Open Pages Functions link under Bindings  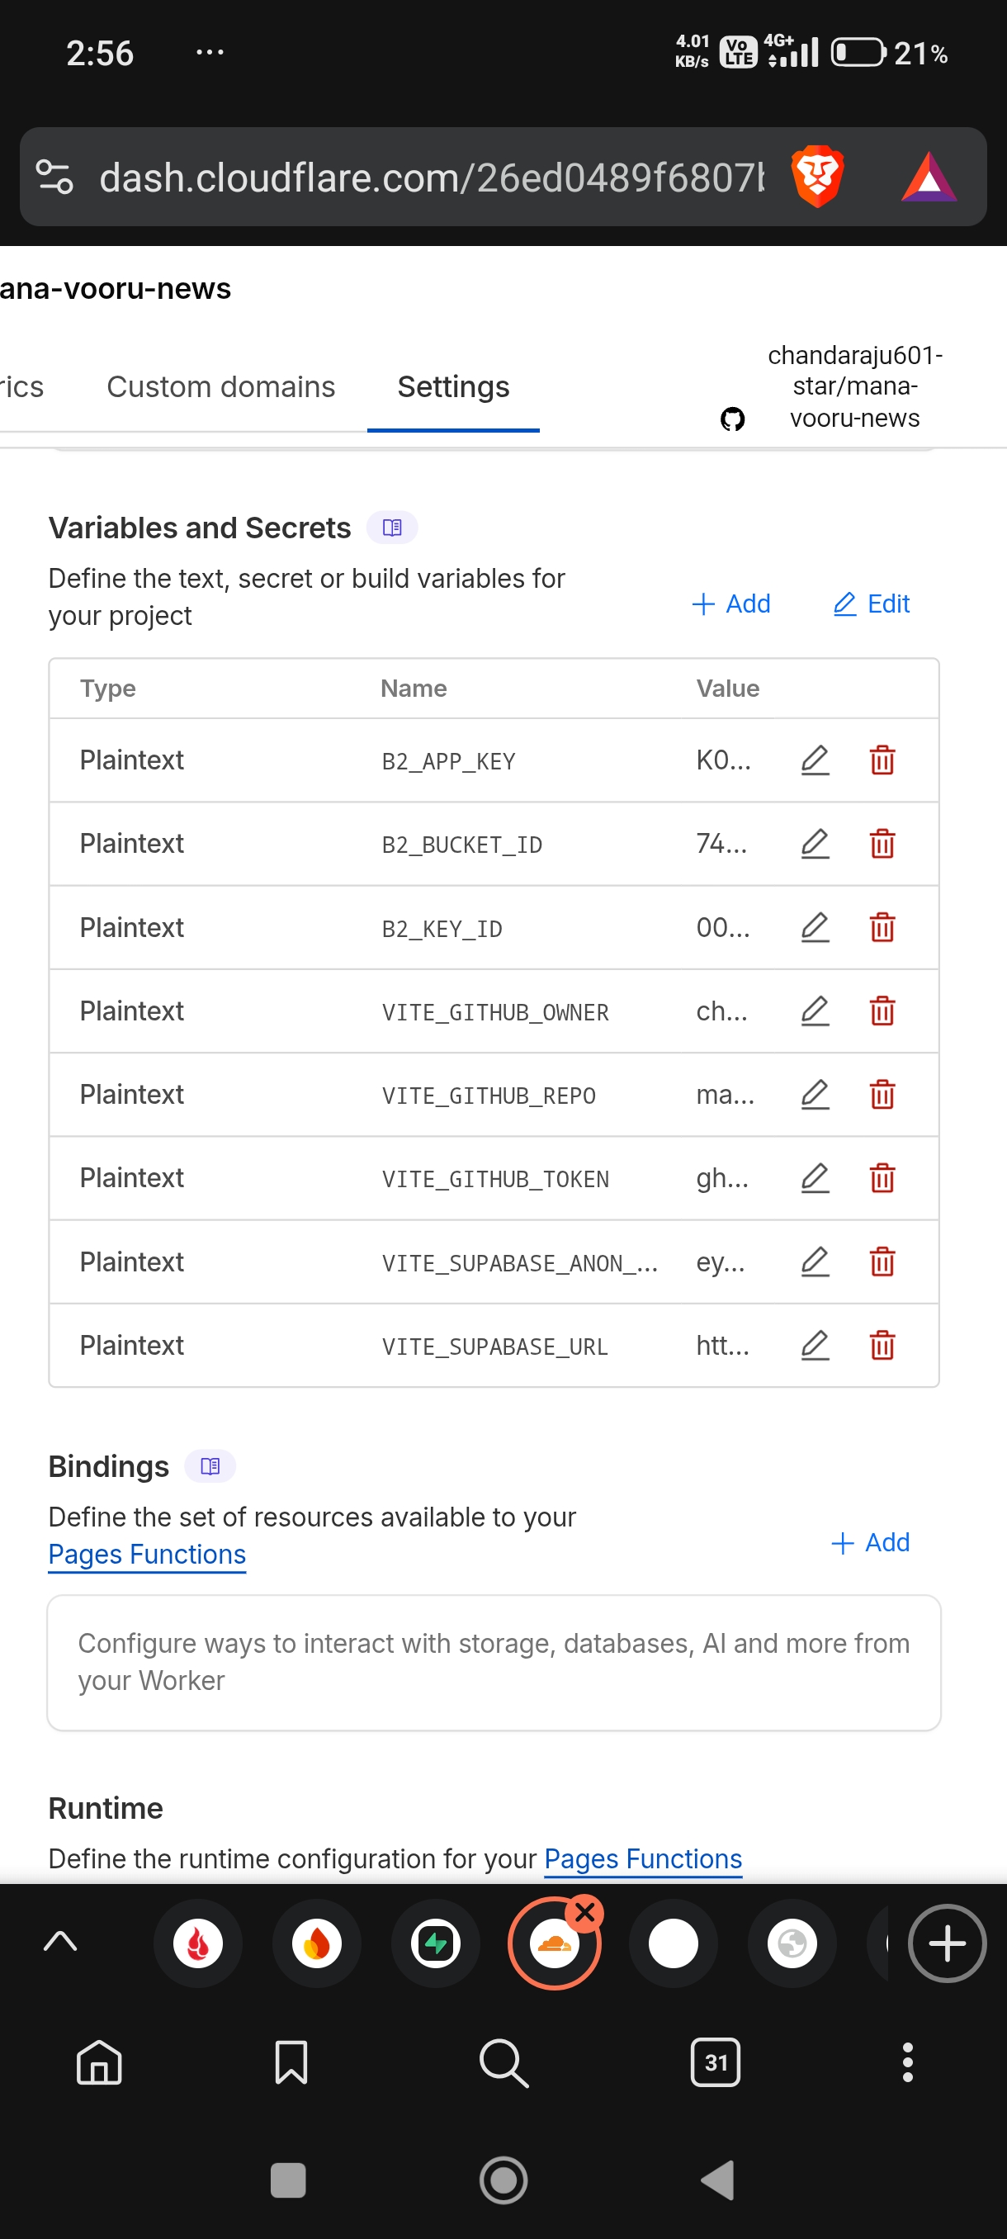147,1554
